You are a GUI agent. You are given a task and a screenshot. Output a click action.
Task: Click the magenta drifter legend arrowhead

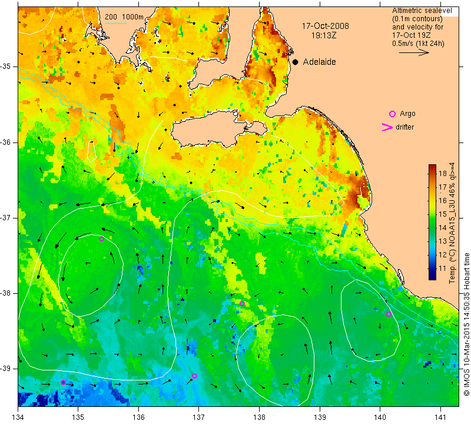[x=387, y=127]
